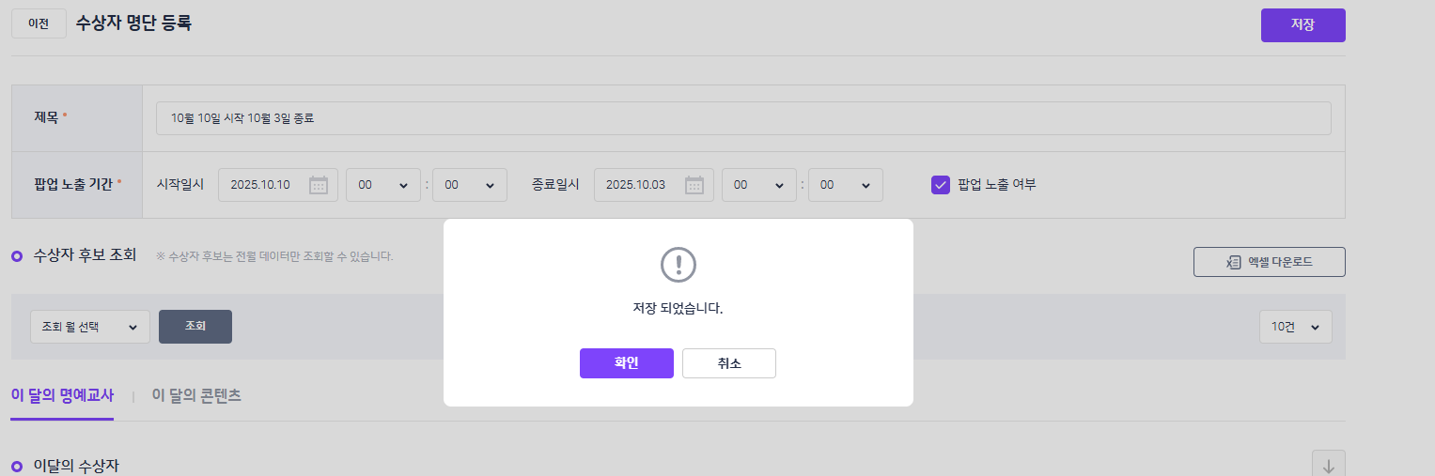Expand the end minute dropdown
The height and width of the screenshot is (476, 1435).
coord(845,185)
